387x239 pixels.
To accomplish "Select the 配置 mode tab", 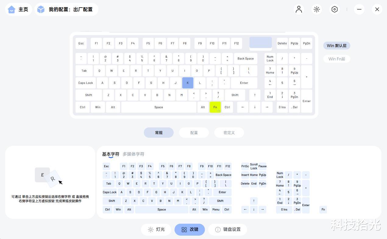I will coord(194,133).
